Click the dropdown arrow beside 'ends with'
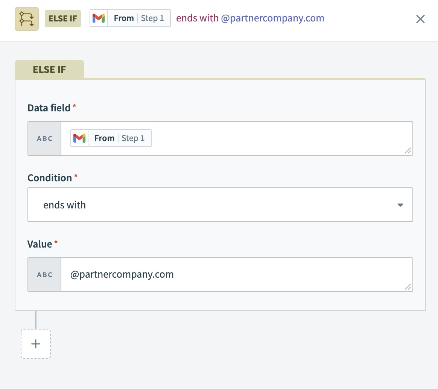This screenshot has width=438, height=389. coord(400,205)
